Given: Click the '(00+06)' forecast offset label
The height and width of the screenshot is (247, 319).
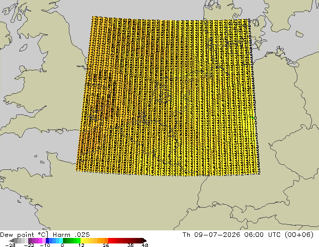Looking at the screenshot, I should (299, 235).
